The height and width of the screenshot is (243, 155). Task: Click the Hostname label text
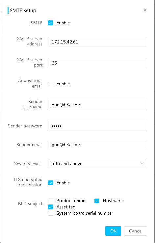113,201
